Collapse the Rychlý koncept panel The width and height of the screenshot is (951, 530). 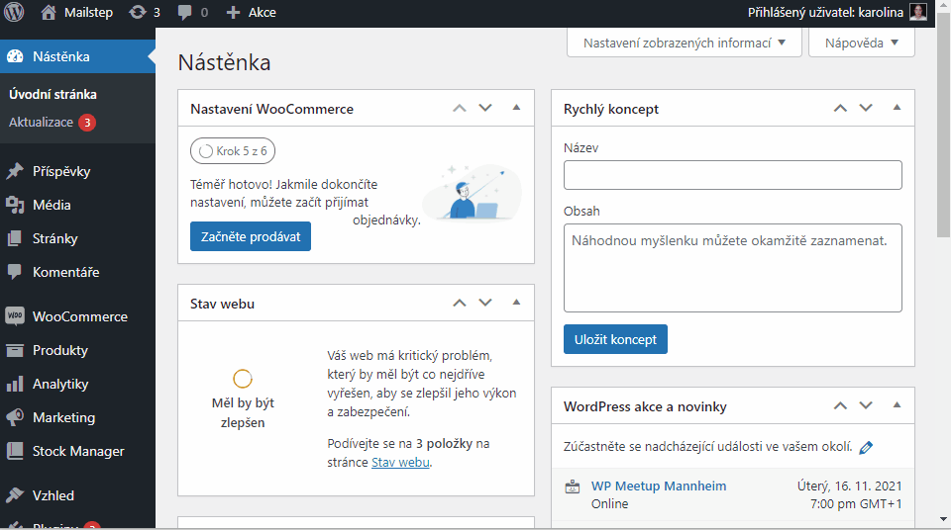(x=898, y=108)
